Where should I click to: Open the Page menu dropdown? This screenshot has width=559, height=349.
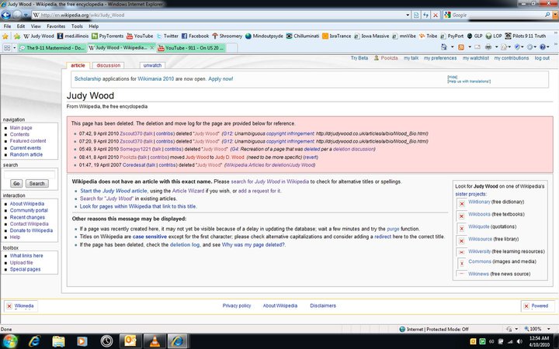[506, 47]
